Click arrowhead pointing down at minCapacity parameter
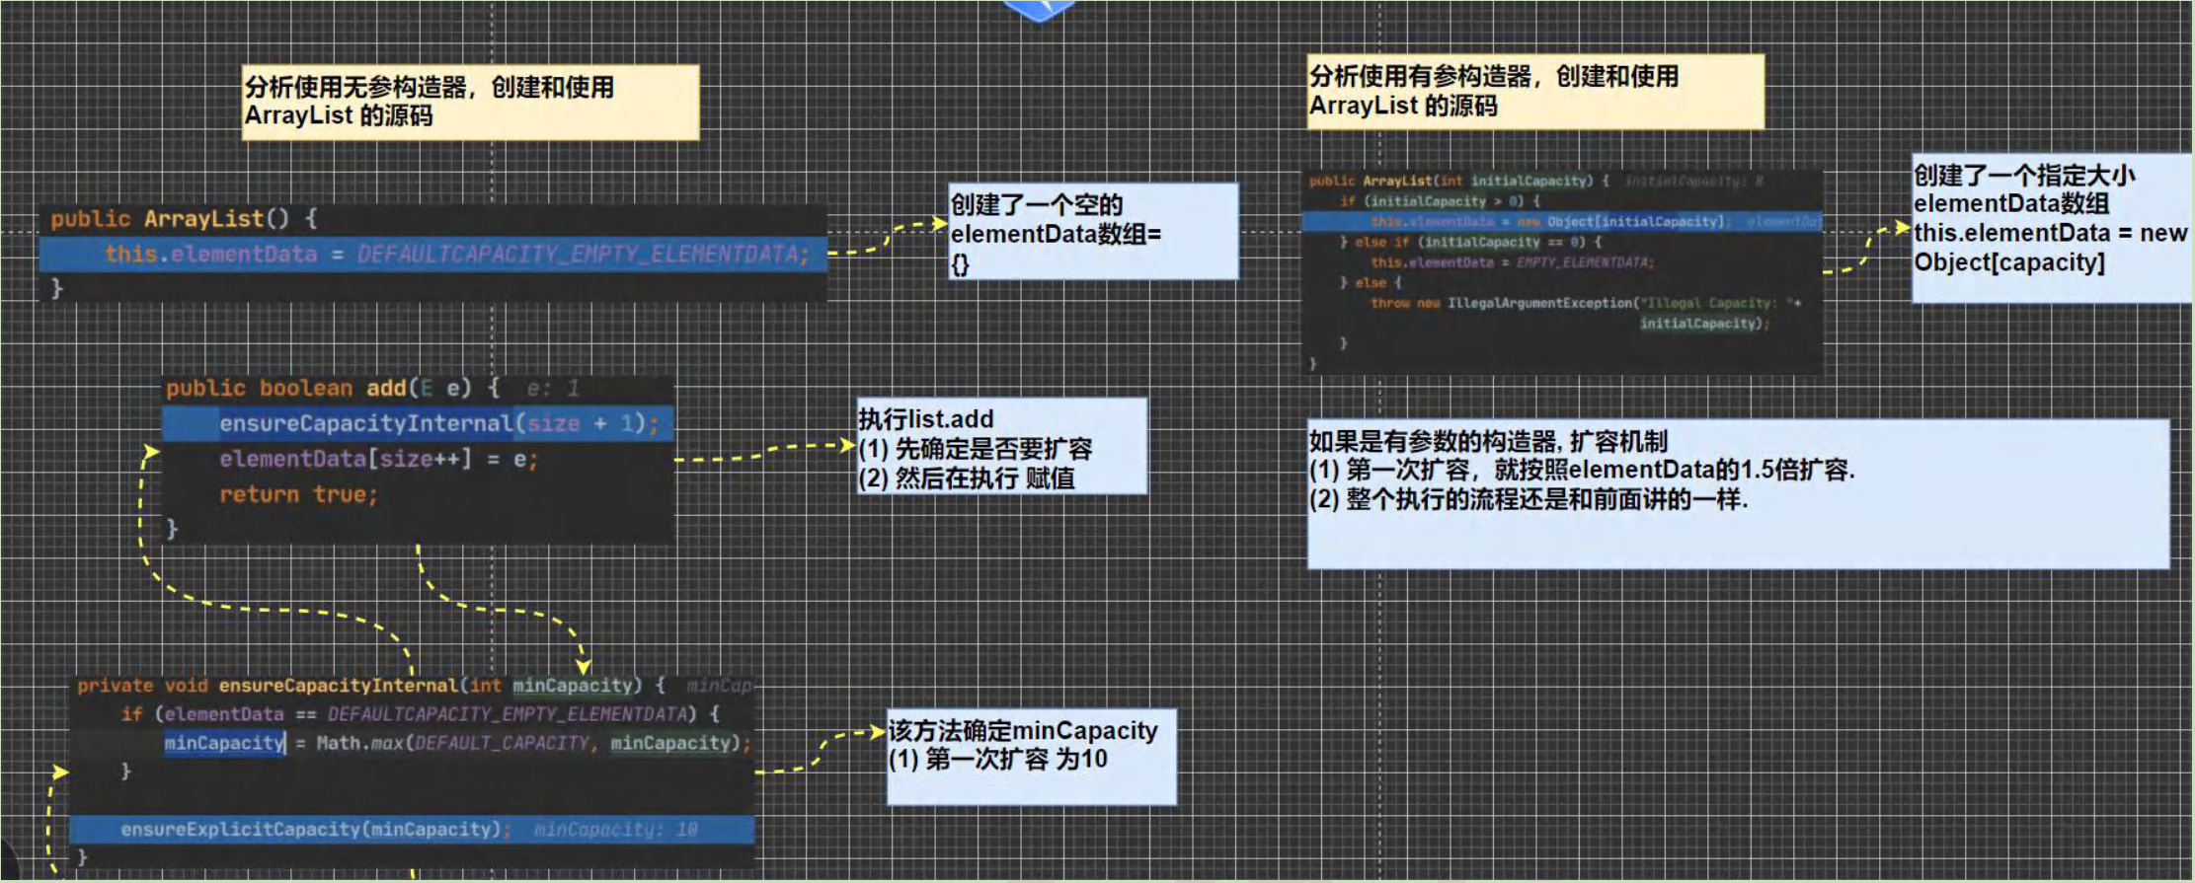 pyautogui.click(x=584, y=667)
